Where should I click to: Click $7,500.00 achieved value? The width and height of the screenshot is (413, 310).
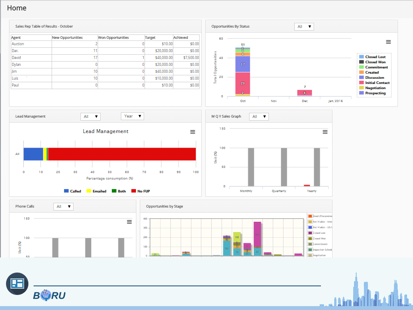tap(191, 57)
